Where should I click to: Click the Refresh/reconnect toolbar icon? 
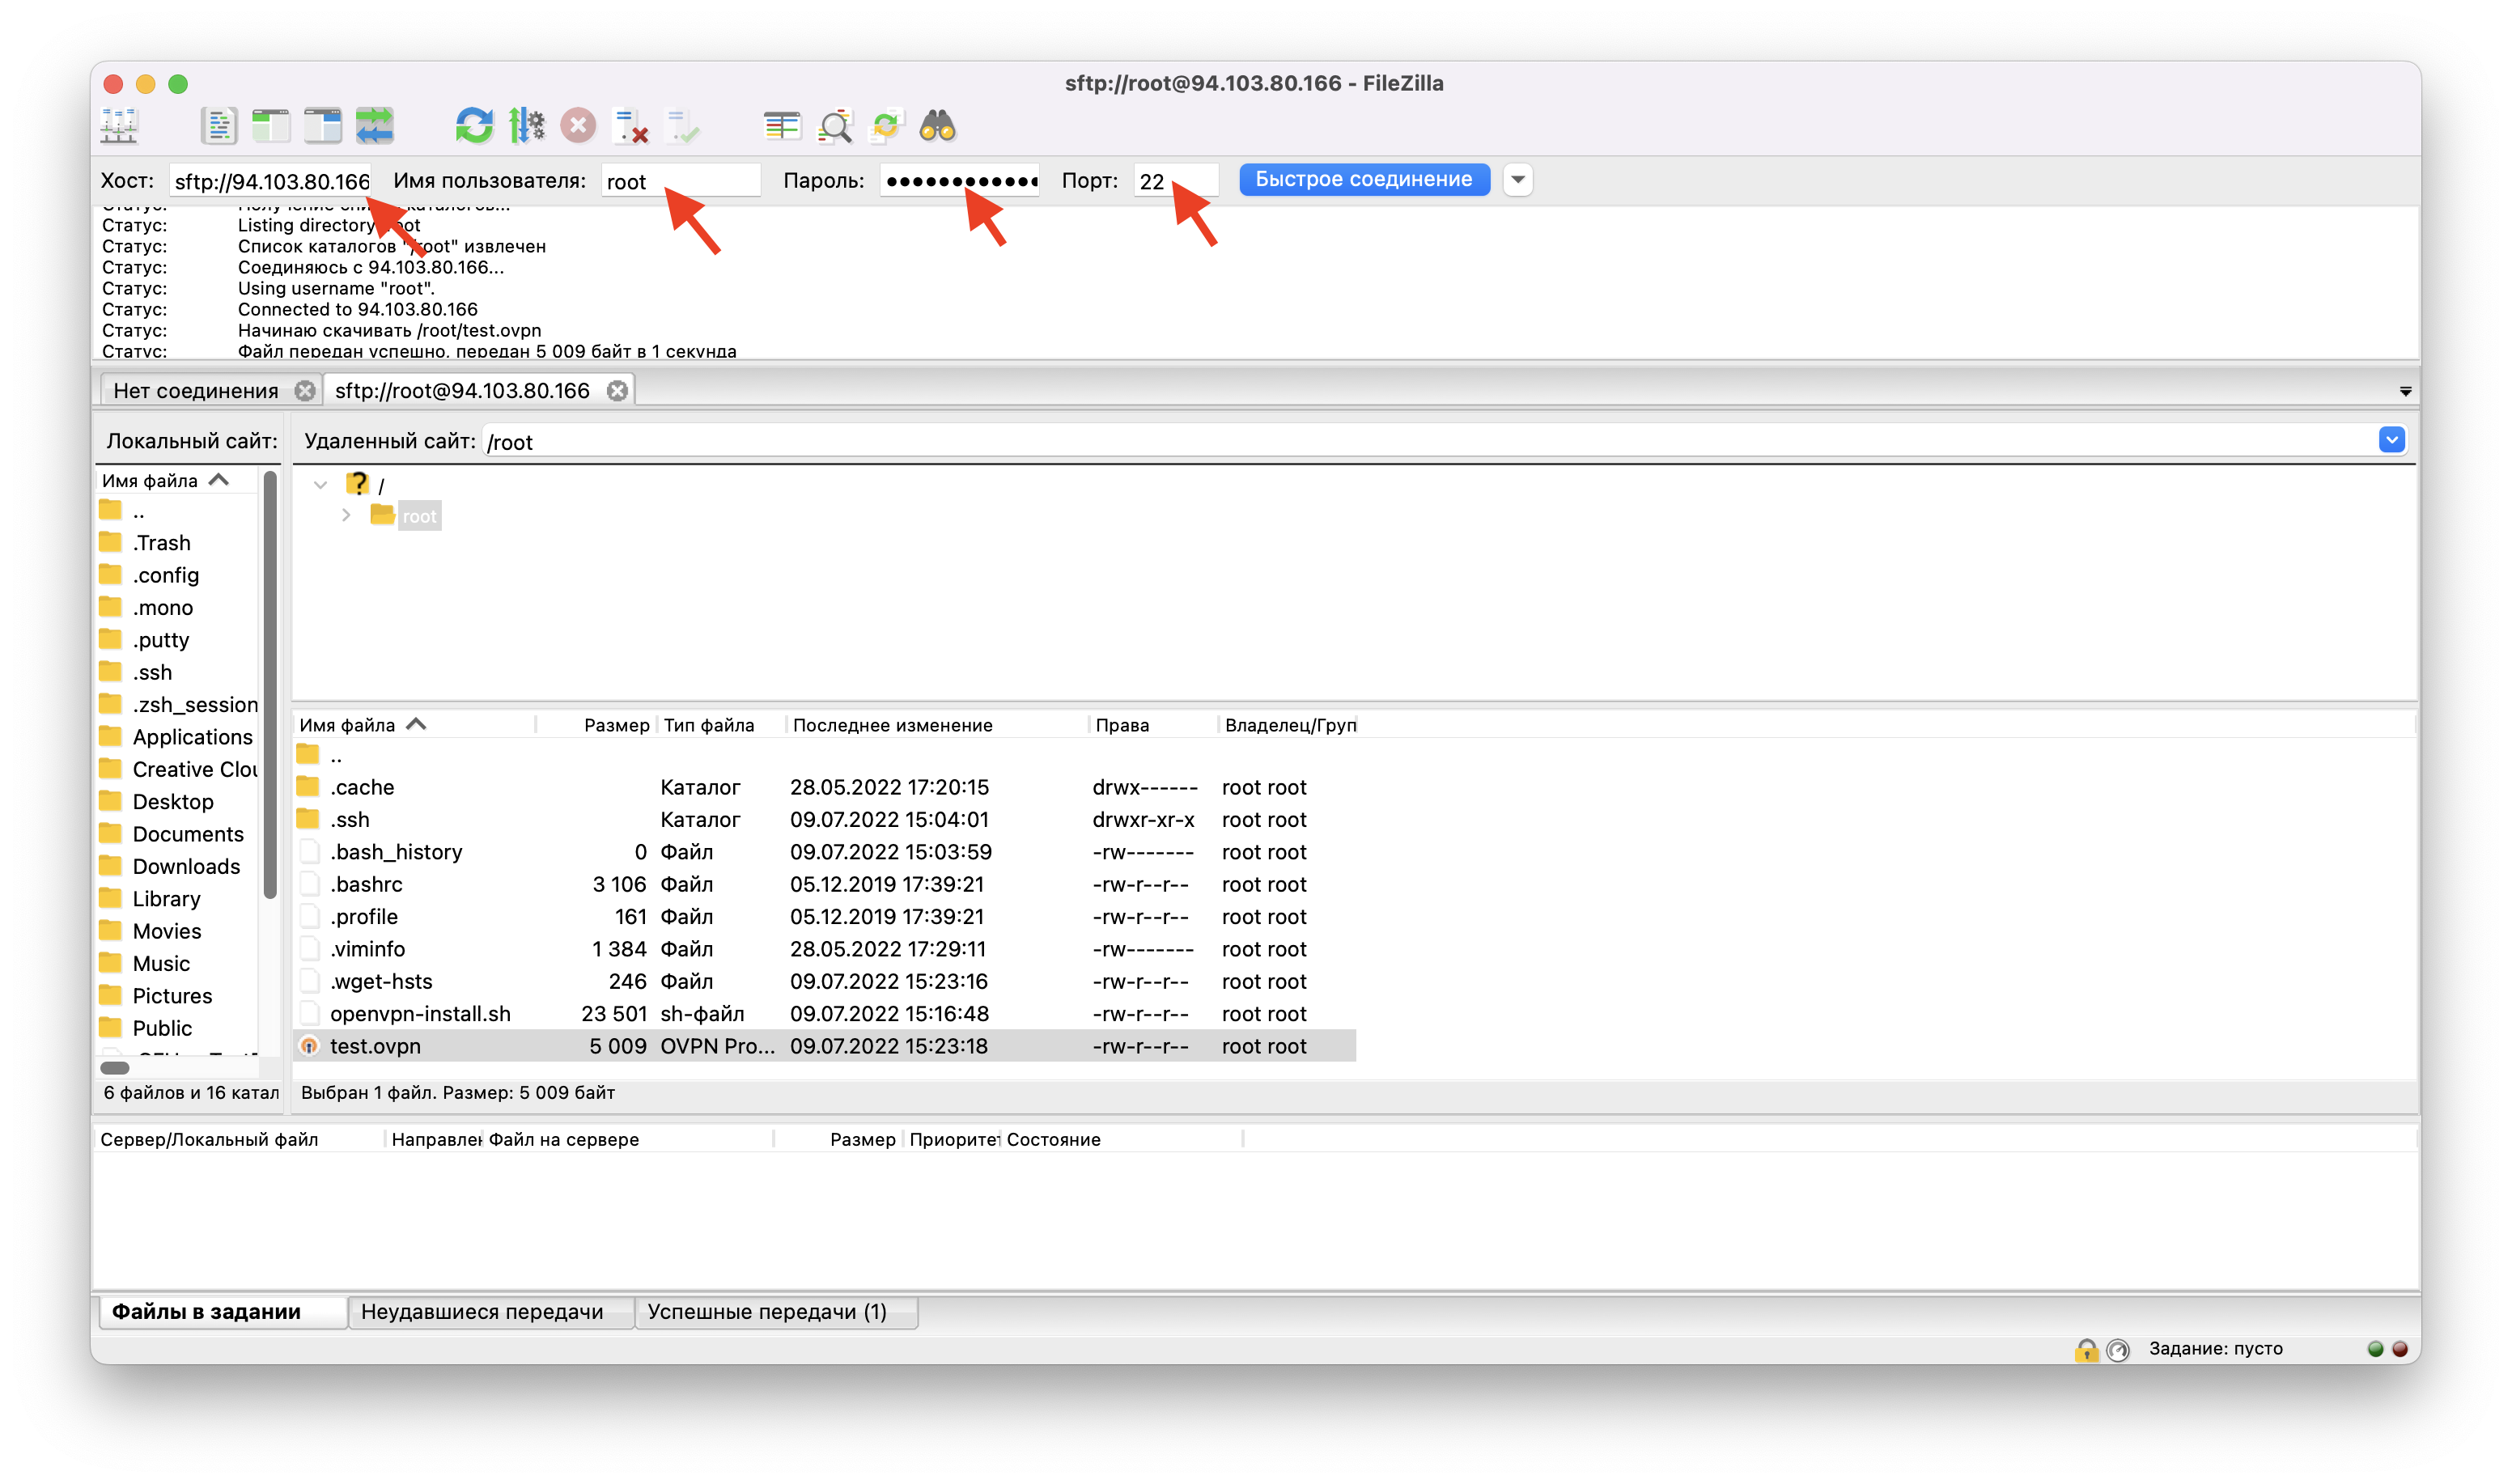pos(468,124)
